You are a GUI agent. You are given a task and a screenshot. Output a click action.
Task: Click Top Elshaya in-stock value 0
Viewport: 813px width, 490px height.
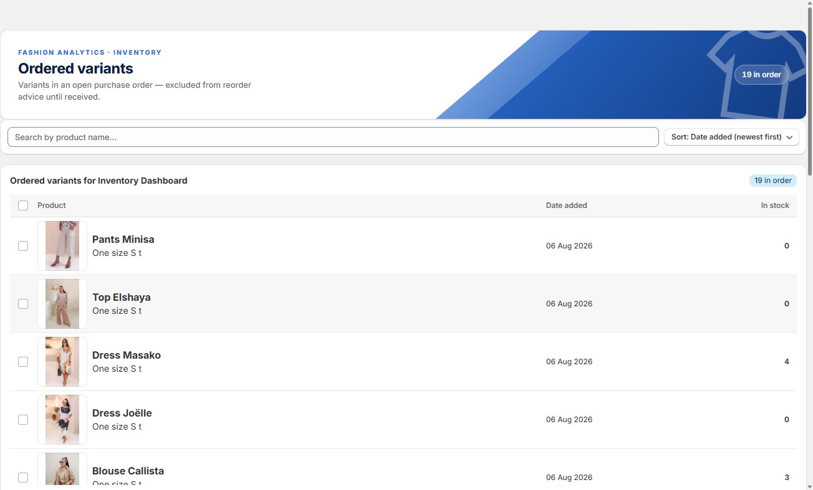tap(787, 304)
